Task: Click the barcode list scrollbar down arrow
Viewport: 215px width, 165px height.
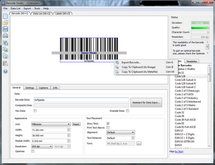Action: pos(209,146)
